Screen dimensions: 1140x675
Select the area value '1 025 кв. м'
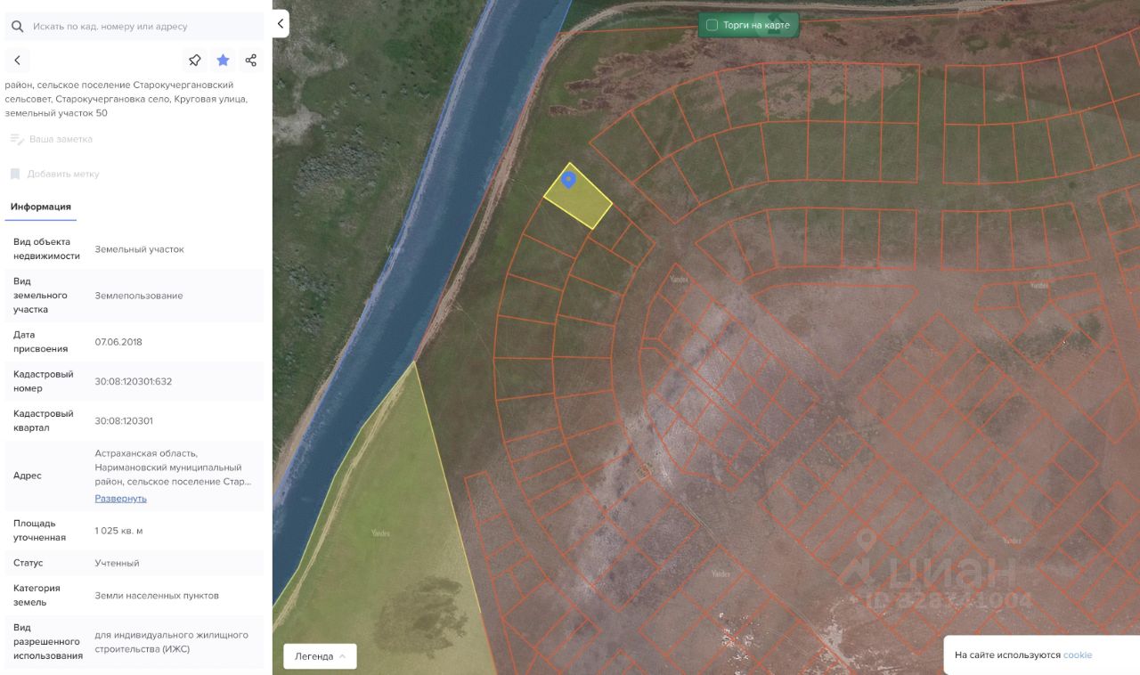pos(119,531)
